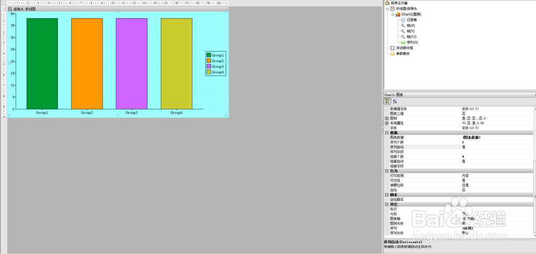
Task: Collapse the 折线图-报表头 tree node
Action: (x=388, y=9)
